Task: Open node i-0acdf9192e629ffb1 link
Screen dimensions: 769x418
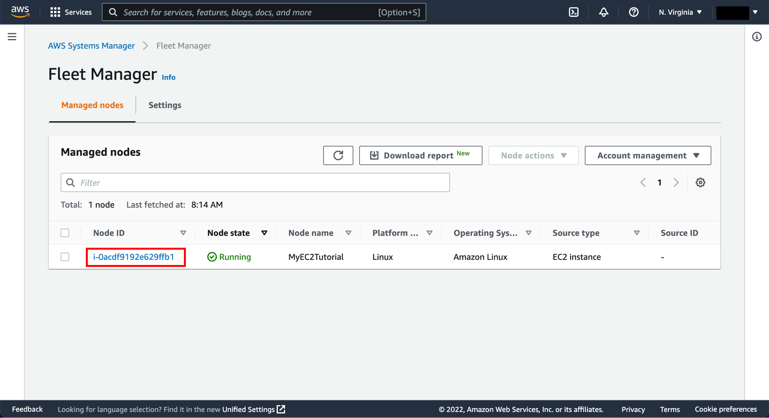Action: (x=134, y=257)
